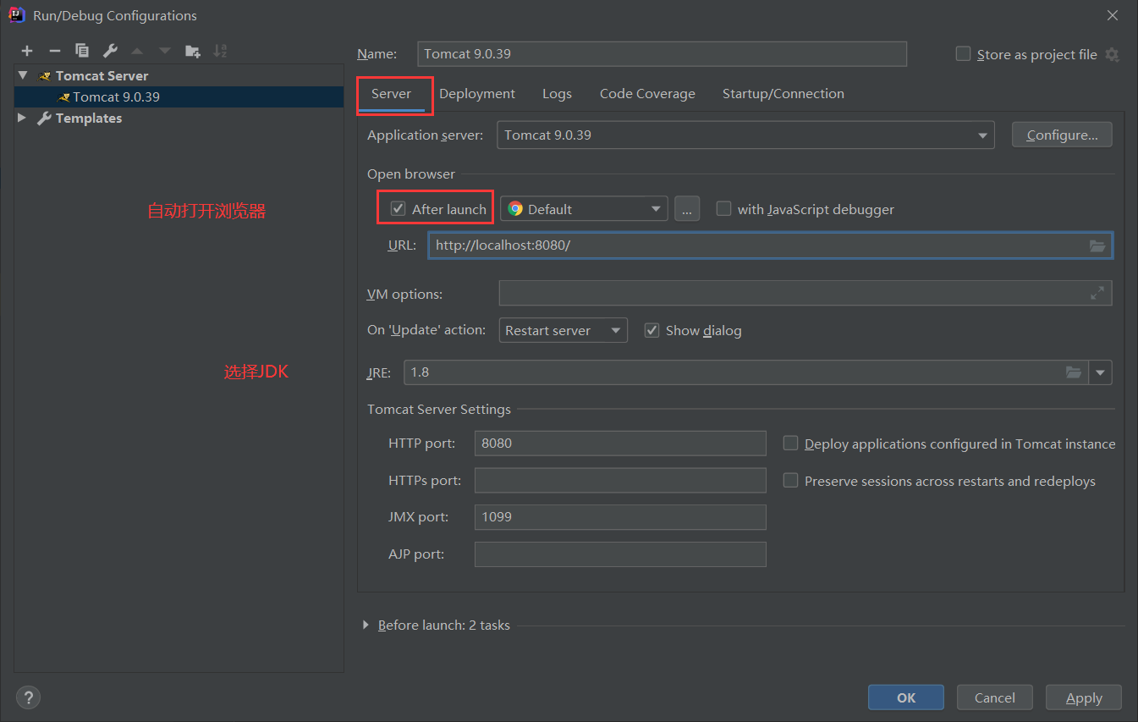The width and height of the screenshot is (1138, 722).
Task: Expand VM options field icon
Action: pyautogui.click(x=1097, y=293)
